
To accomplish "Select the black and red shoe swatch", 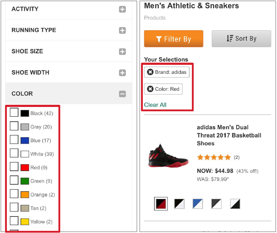I will (x=161, y=204).
